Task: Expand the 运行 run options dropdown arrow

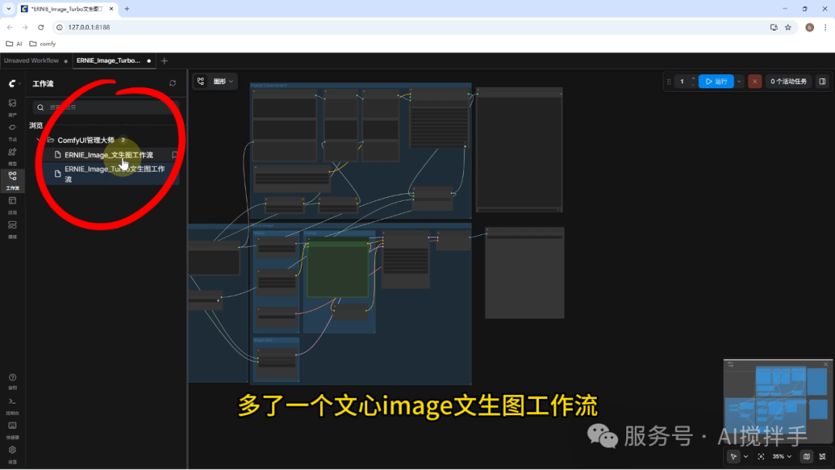Action: 739,81
